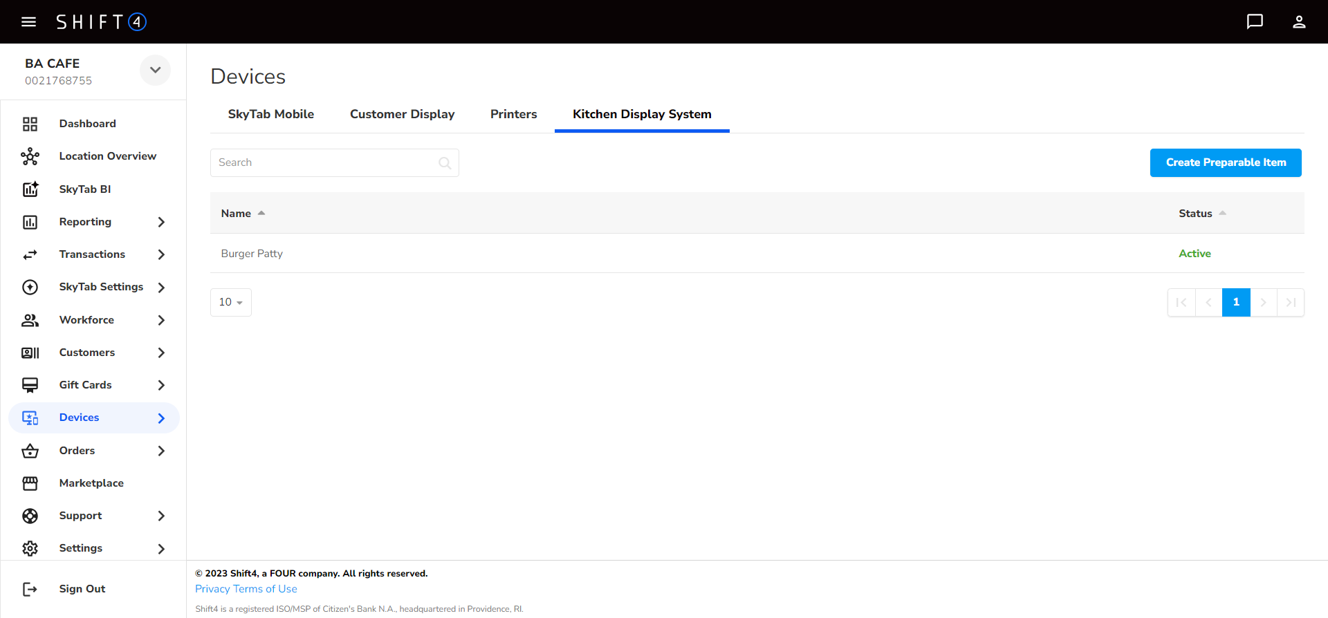Switch to the Printers tab
Image resolution: width=1328 pixels, height=618 pixels.
pyautogui.click(x=513, y=114)
